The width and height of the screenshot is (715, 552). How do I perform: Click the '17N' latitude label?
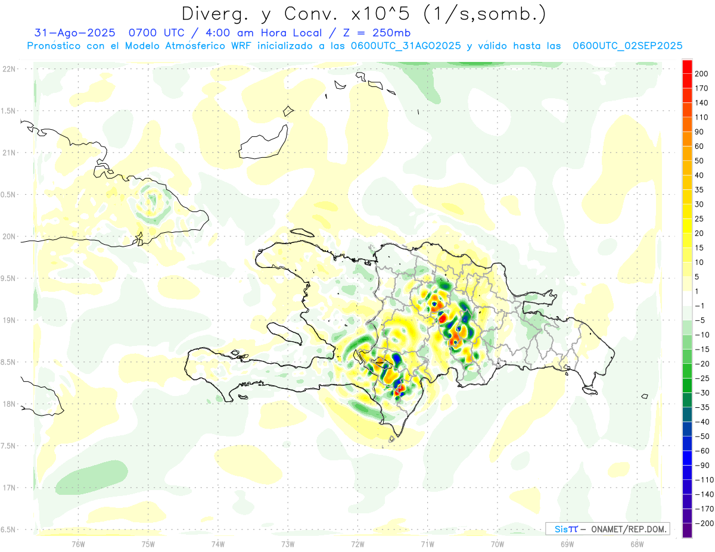(9, 488)
